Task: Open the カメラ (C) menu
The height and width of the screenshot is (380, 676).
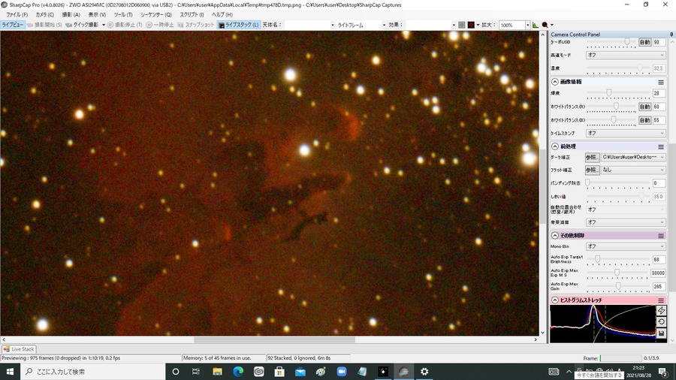Action: pyautogui.click(x=45, y=15)
